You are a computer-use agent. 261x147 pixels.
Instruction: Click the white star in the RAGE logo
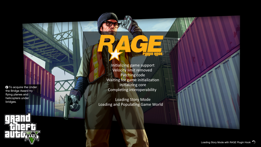coord(115,55)
